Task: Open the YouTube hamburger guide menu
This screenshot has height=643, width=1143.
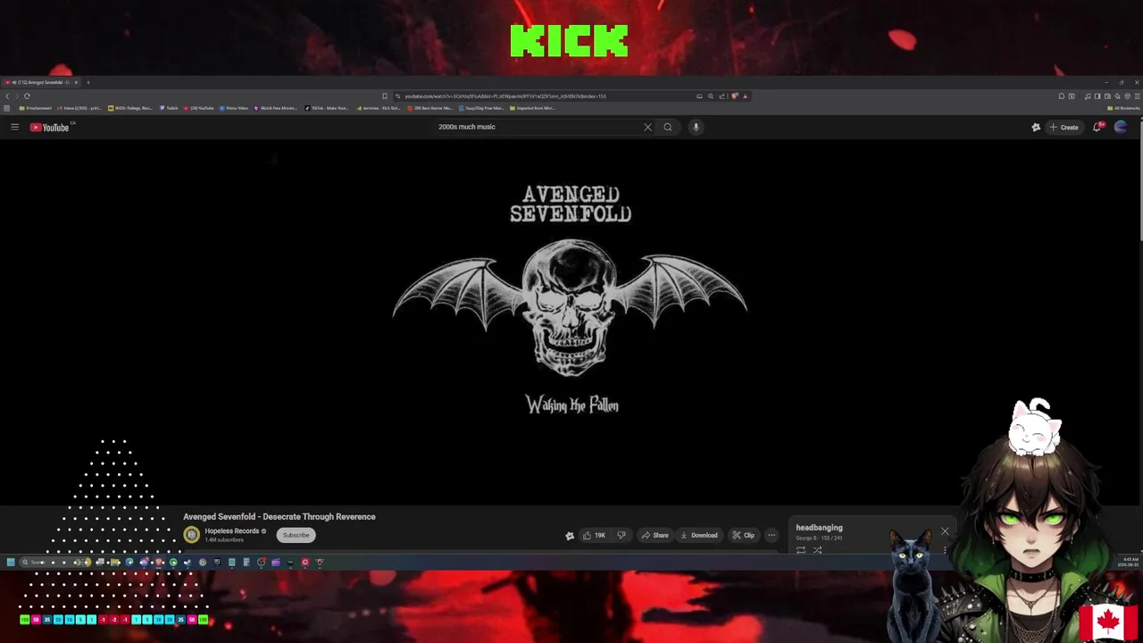Action: point(14,127)
